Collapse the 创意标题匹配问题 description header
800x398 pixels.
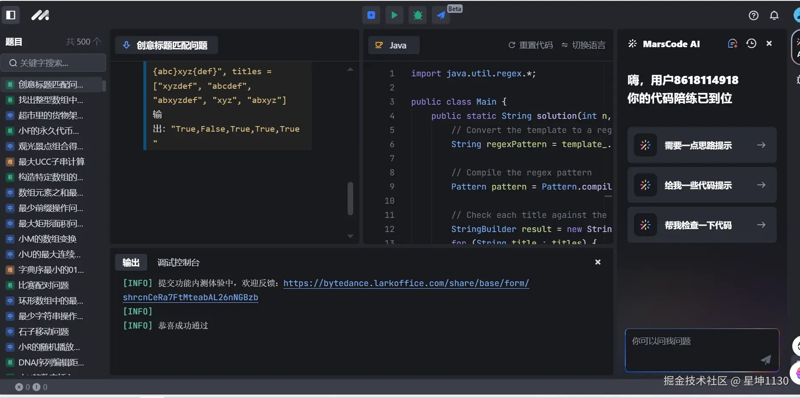pos(167,45)
